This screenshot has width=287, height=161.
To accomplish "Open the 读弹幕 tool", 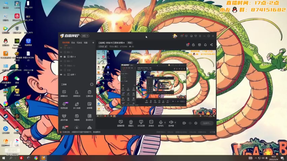I will tap(89, 105).
